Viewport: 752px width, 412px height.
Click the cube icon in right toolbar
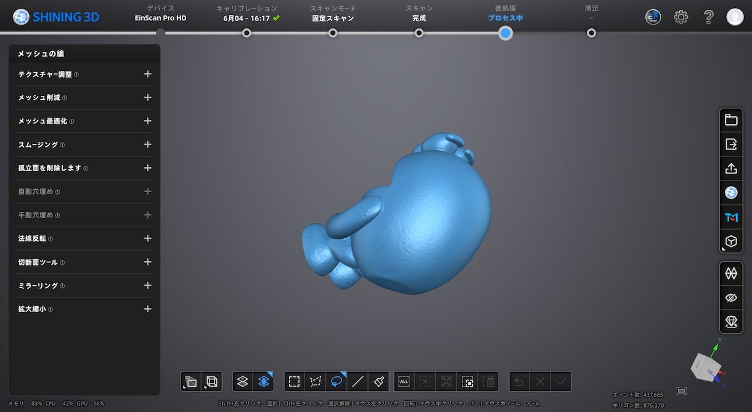(731, 241)
